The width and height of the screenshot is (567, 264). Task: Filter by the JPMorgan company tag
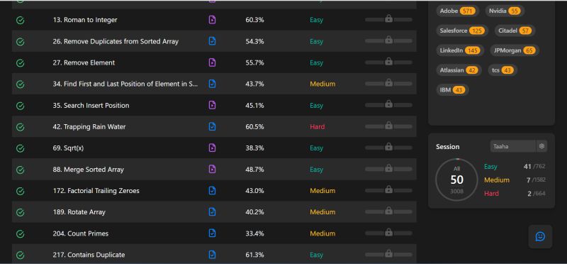(x=515, y=50)
